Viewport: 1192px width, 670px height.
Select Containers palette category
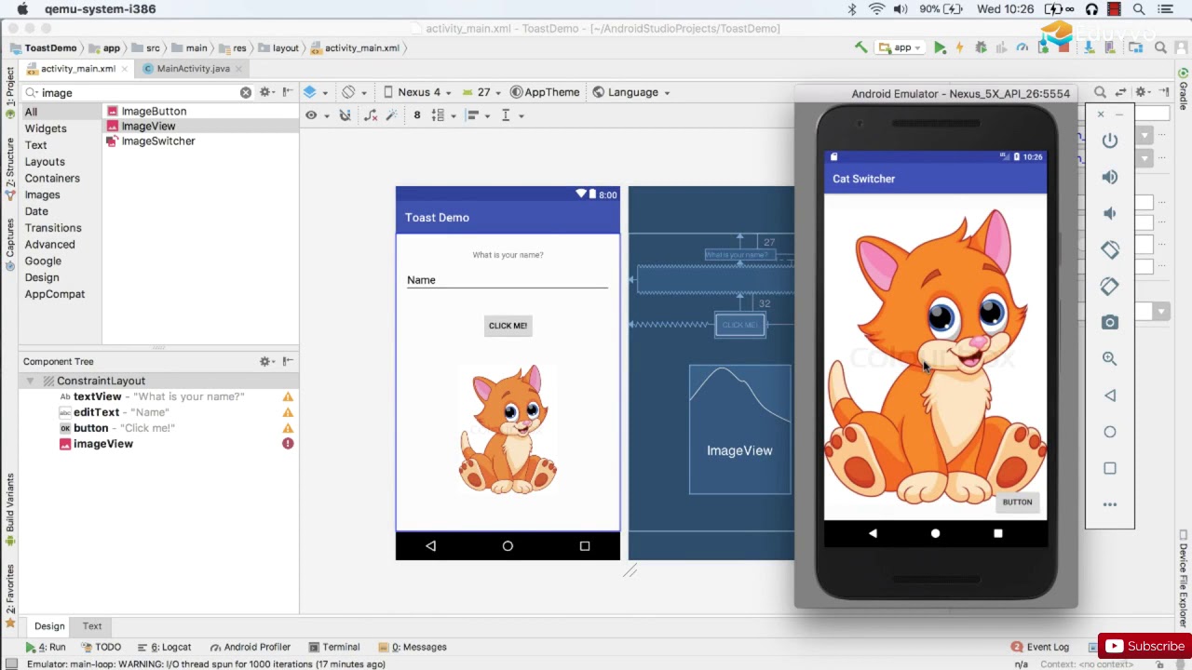click(52, 178)
